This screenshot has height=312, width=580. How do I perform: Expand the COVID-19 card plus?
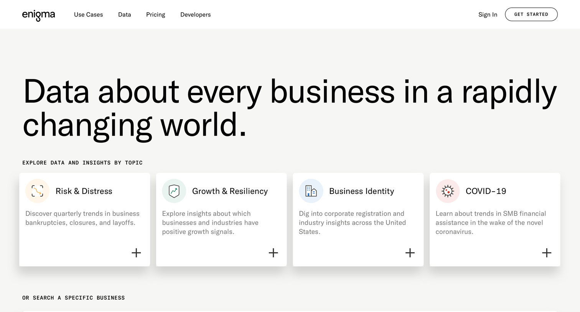(x=547, y=253)
